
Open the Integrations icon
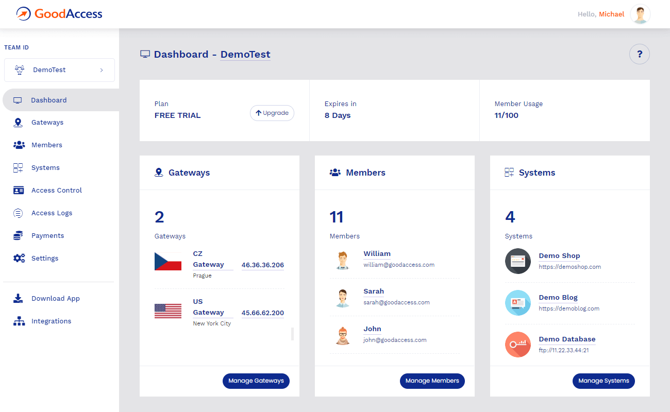point(18,321)
